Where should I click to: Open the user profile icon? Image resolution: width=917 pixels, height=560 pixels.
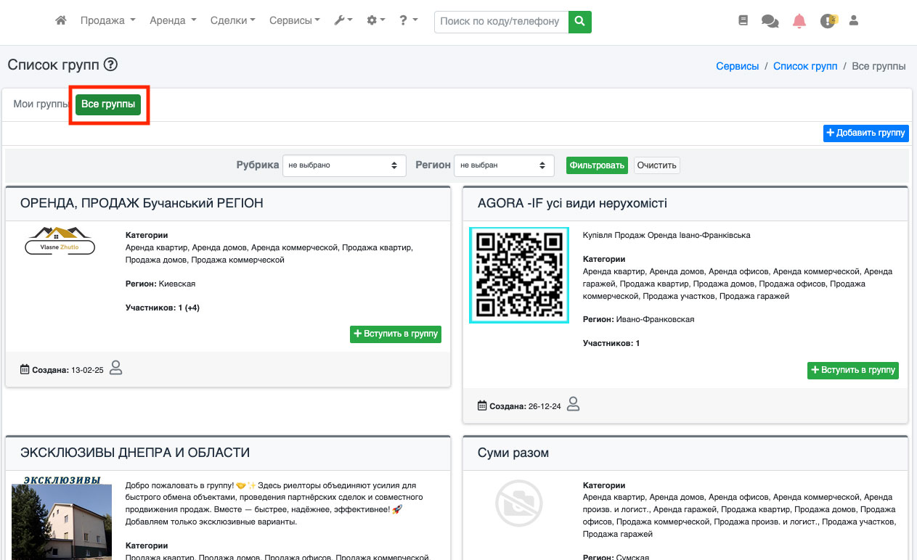[x=854, y=21]
